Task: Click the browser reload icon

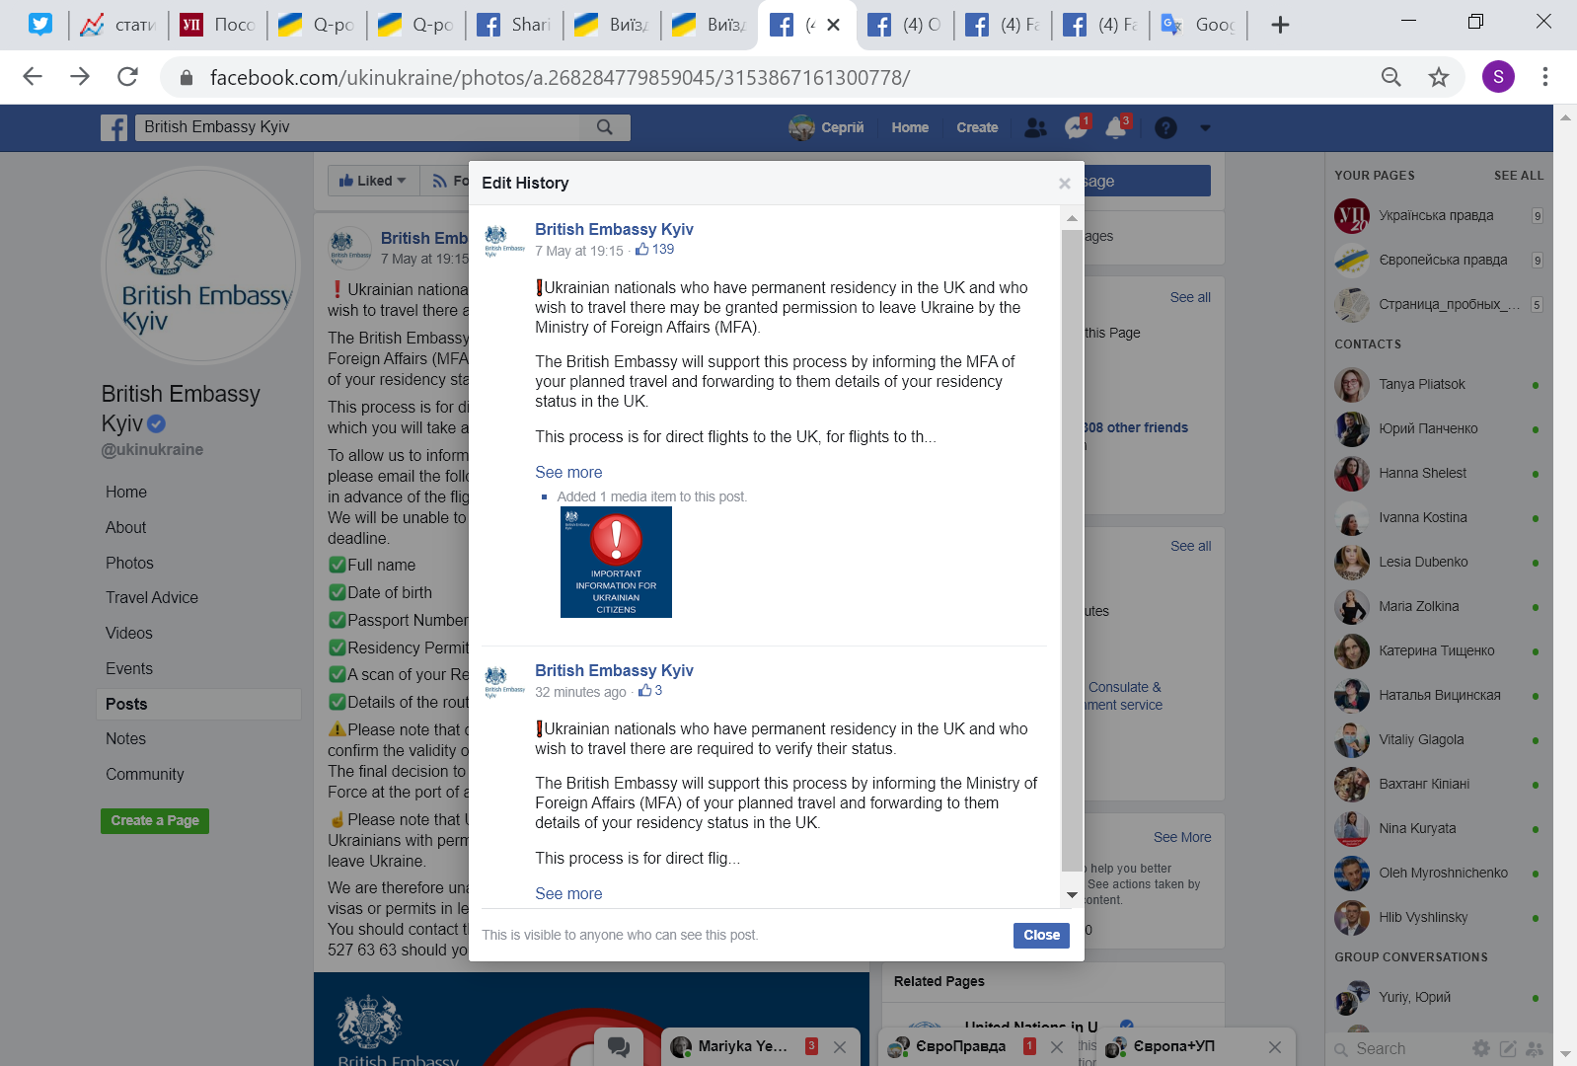Action: pos(127,77)
